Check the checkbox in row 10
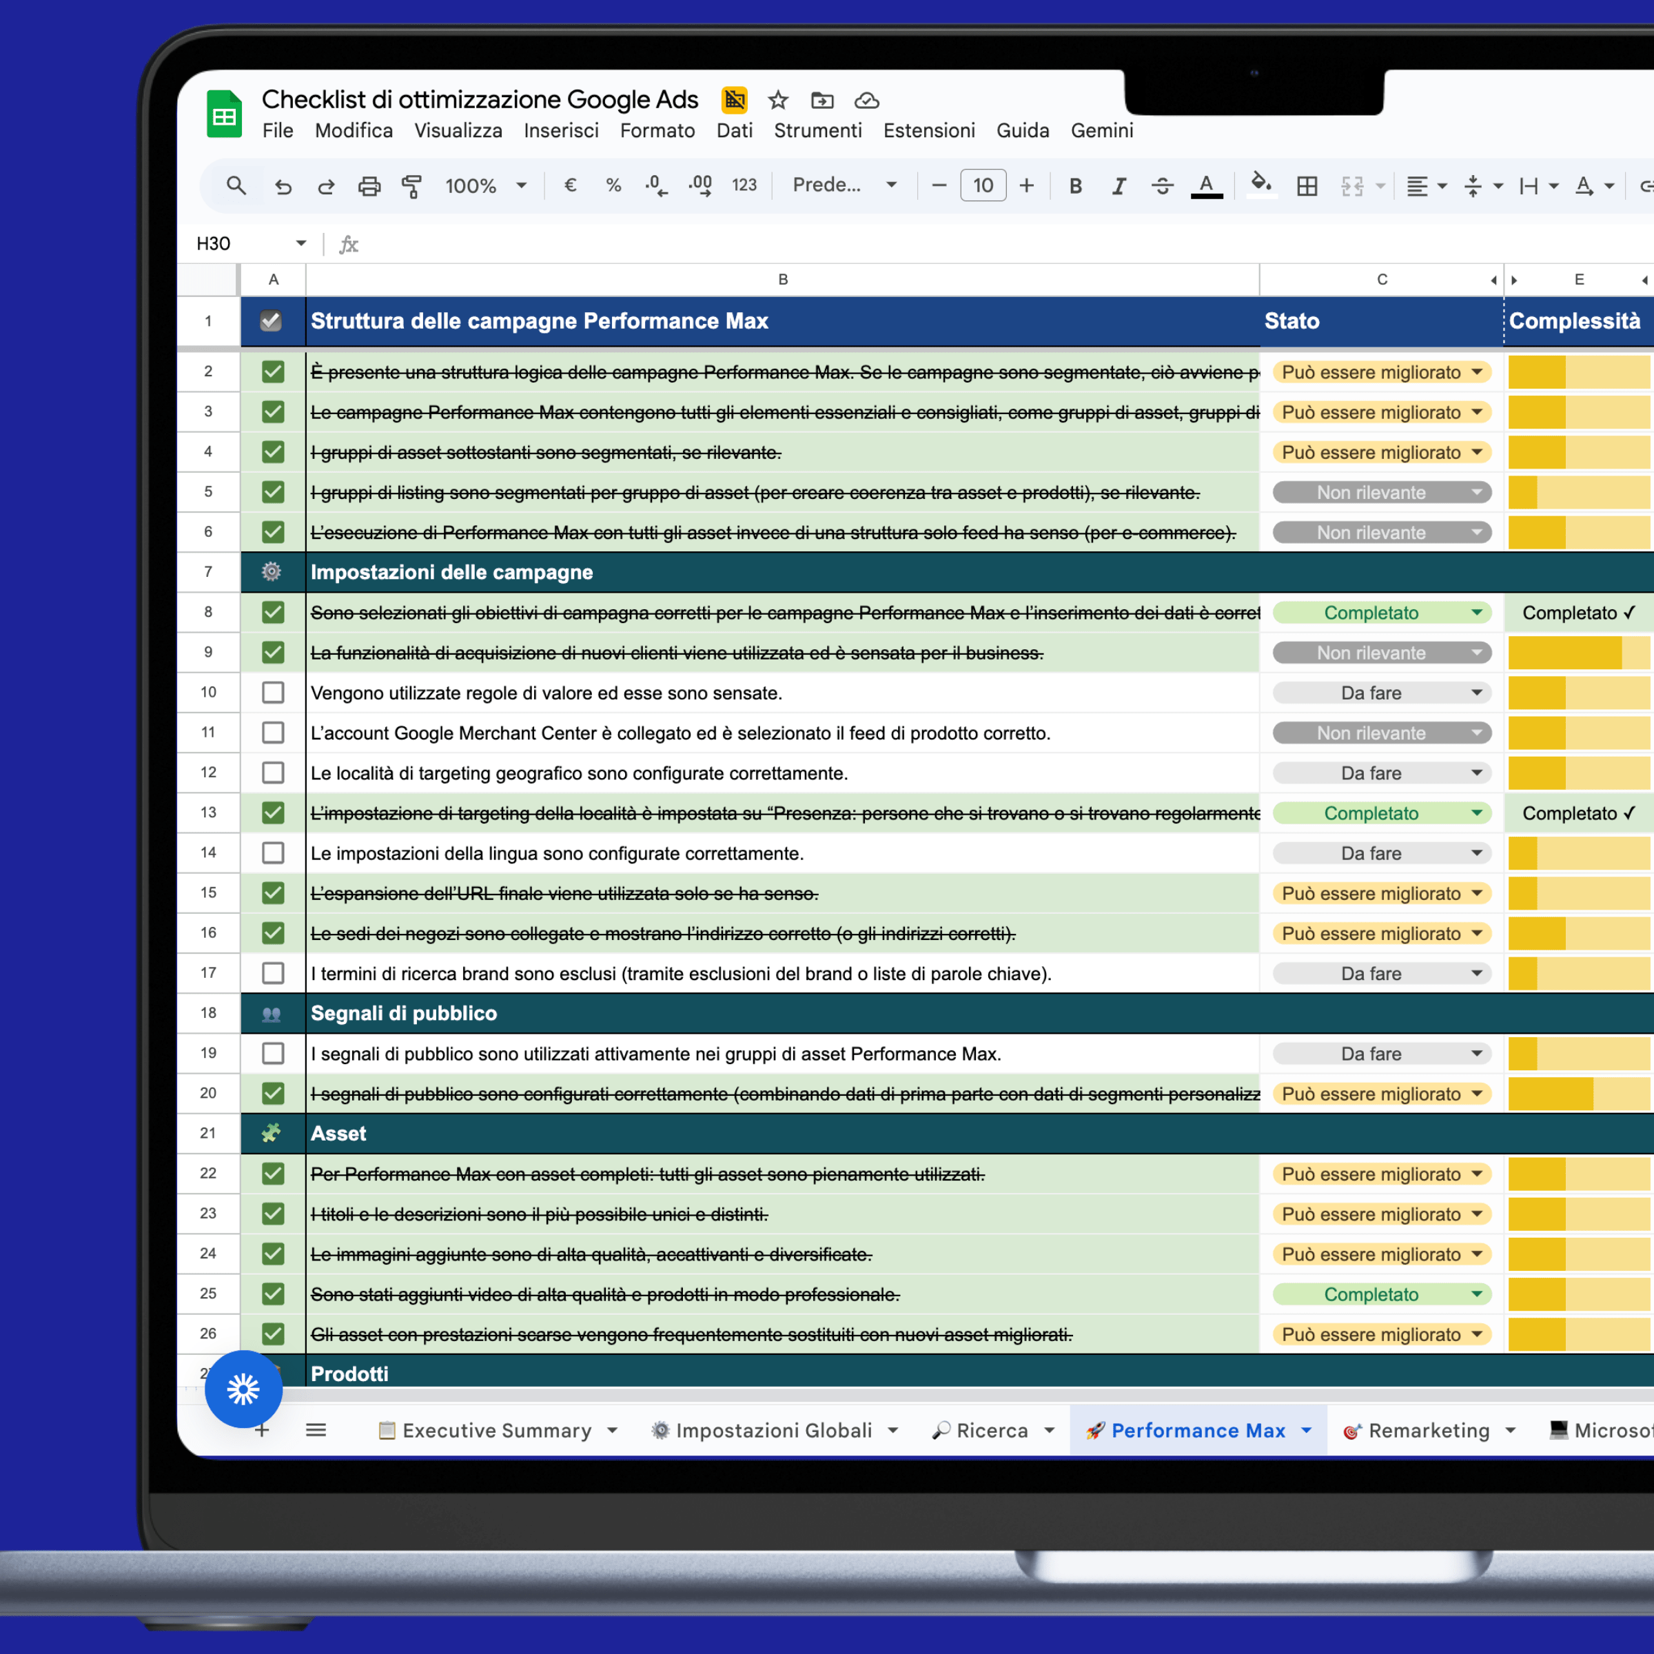This screenshot has width=1654, height=1654. point(273,692)
